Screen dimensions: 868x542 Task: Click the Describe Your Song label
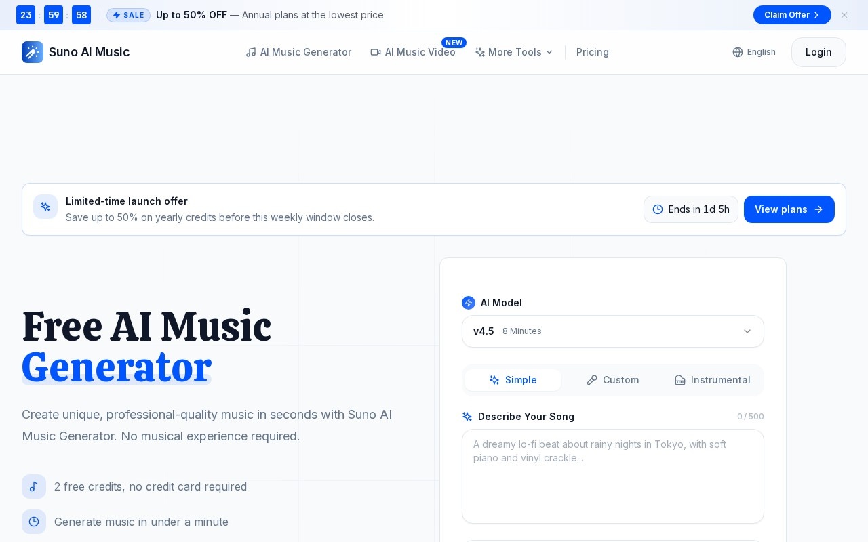tap(526, 417)
